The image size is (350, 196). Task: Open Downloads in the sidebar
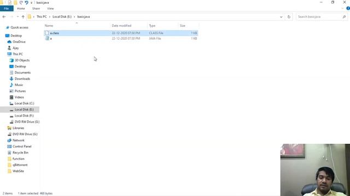22,78
